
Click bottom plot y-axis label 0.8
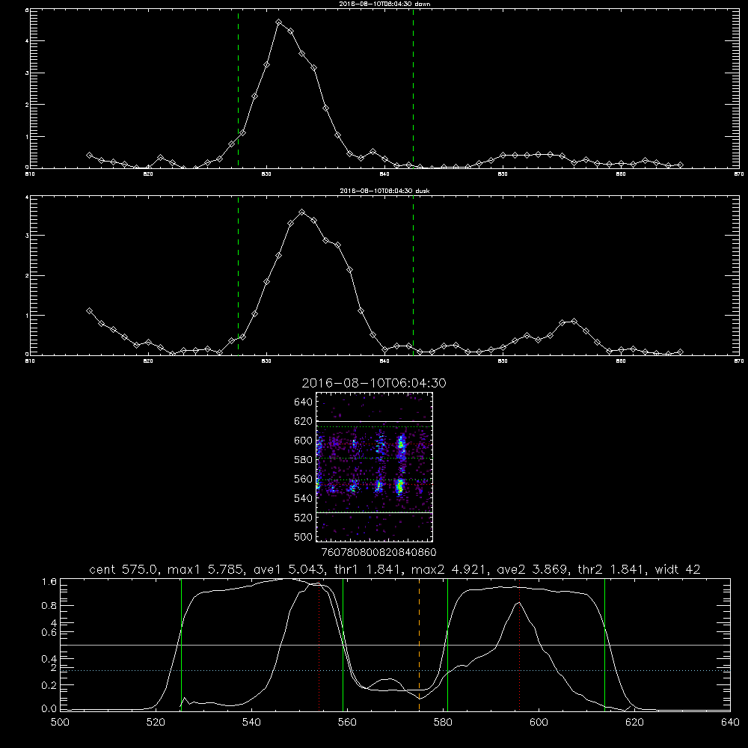[x=49, y=605]
